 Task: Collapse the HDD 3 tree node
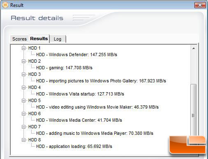(24, 74)
